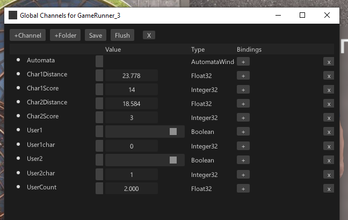The image size is (348, 220).
Task: Select the Char2Score channel name
Action: (42, 116)
